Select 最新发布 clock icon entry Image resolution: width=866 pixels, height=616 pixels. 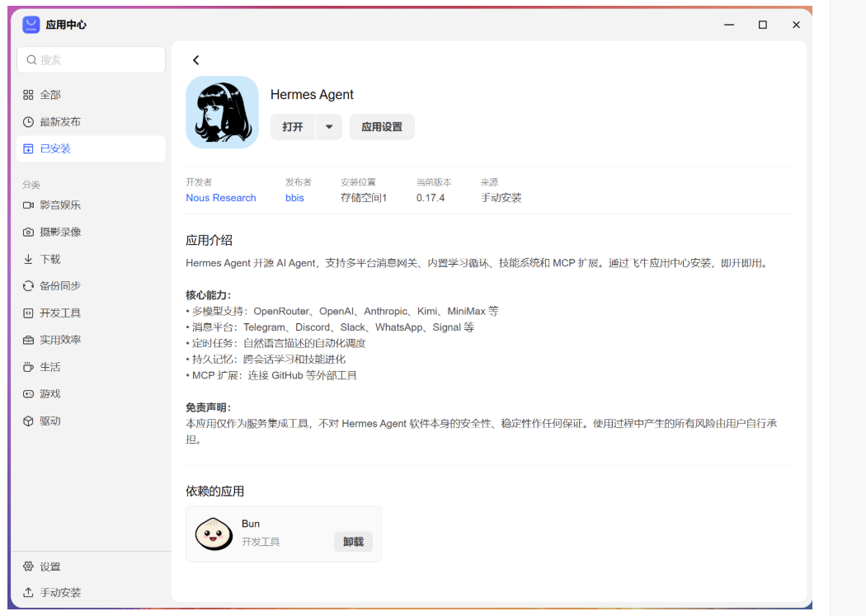coord(91,122)
